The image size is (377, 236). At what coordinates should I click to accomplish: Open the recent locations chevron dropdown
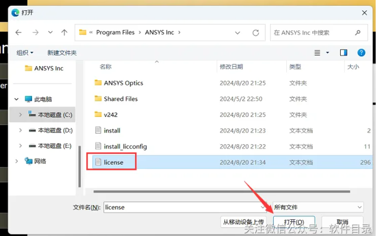(x=50, y=32)
